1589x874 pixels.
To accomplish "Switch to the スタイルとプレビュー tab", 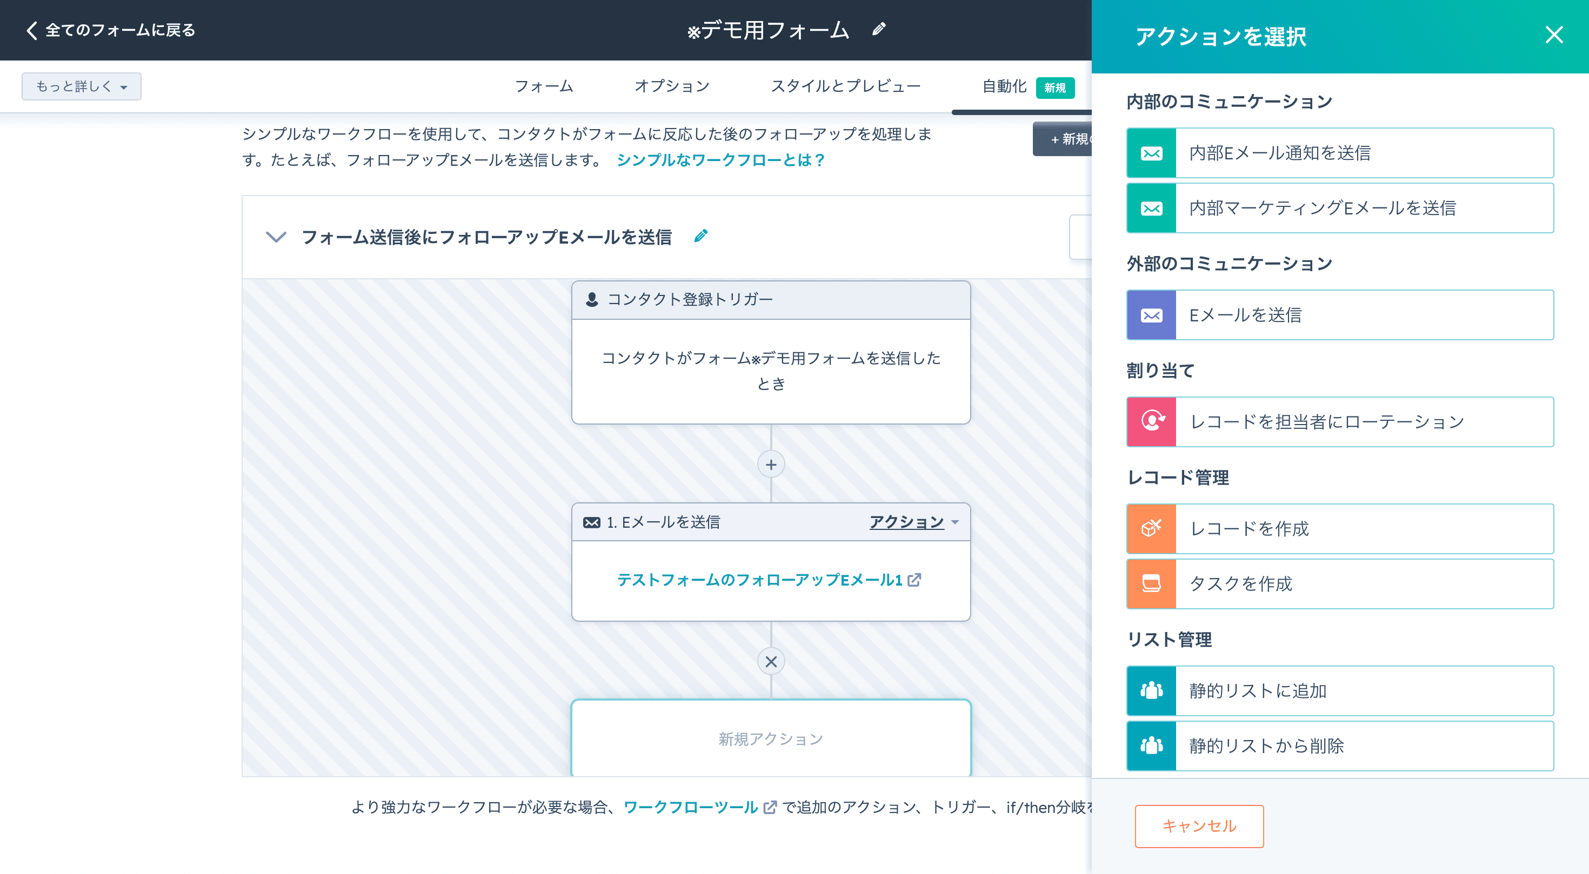I will click(845, 86).
